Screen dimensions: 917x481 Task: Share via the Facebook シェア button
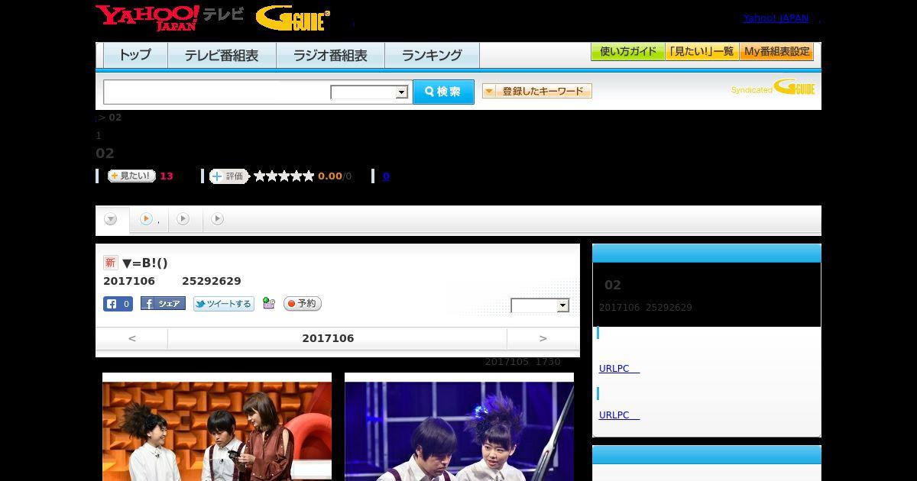pos(163,304)
